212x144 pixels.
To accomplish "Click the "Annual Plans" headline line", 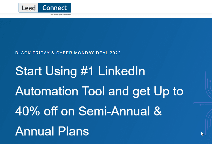I will [52, 131].
